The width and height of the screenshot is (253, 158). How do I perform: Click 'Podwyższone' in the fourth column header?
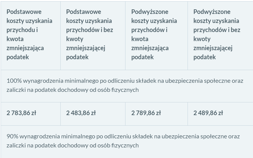212,12
